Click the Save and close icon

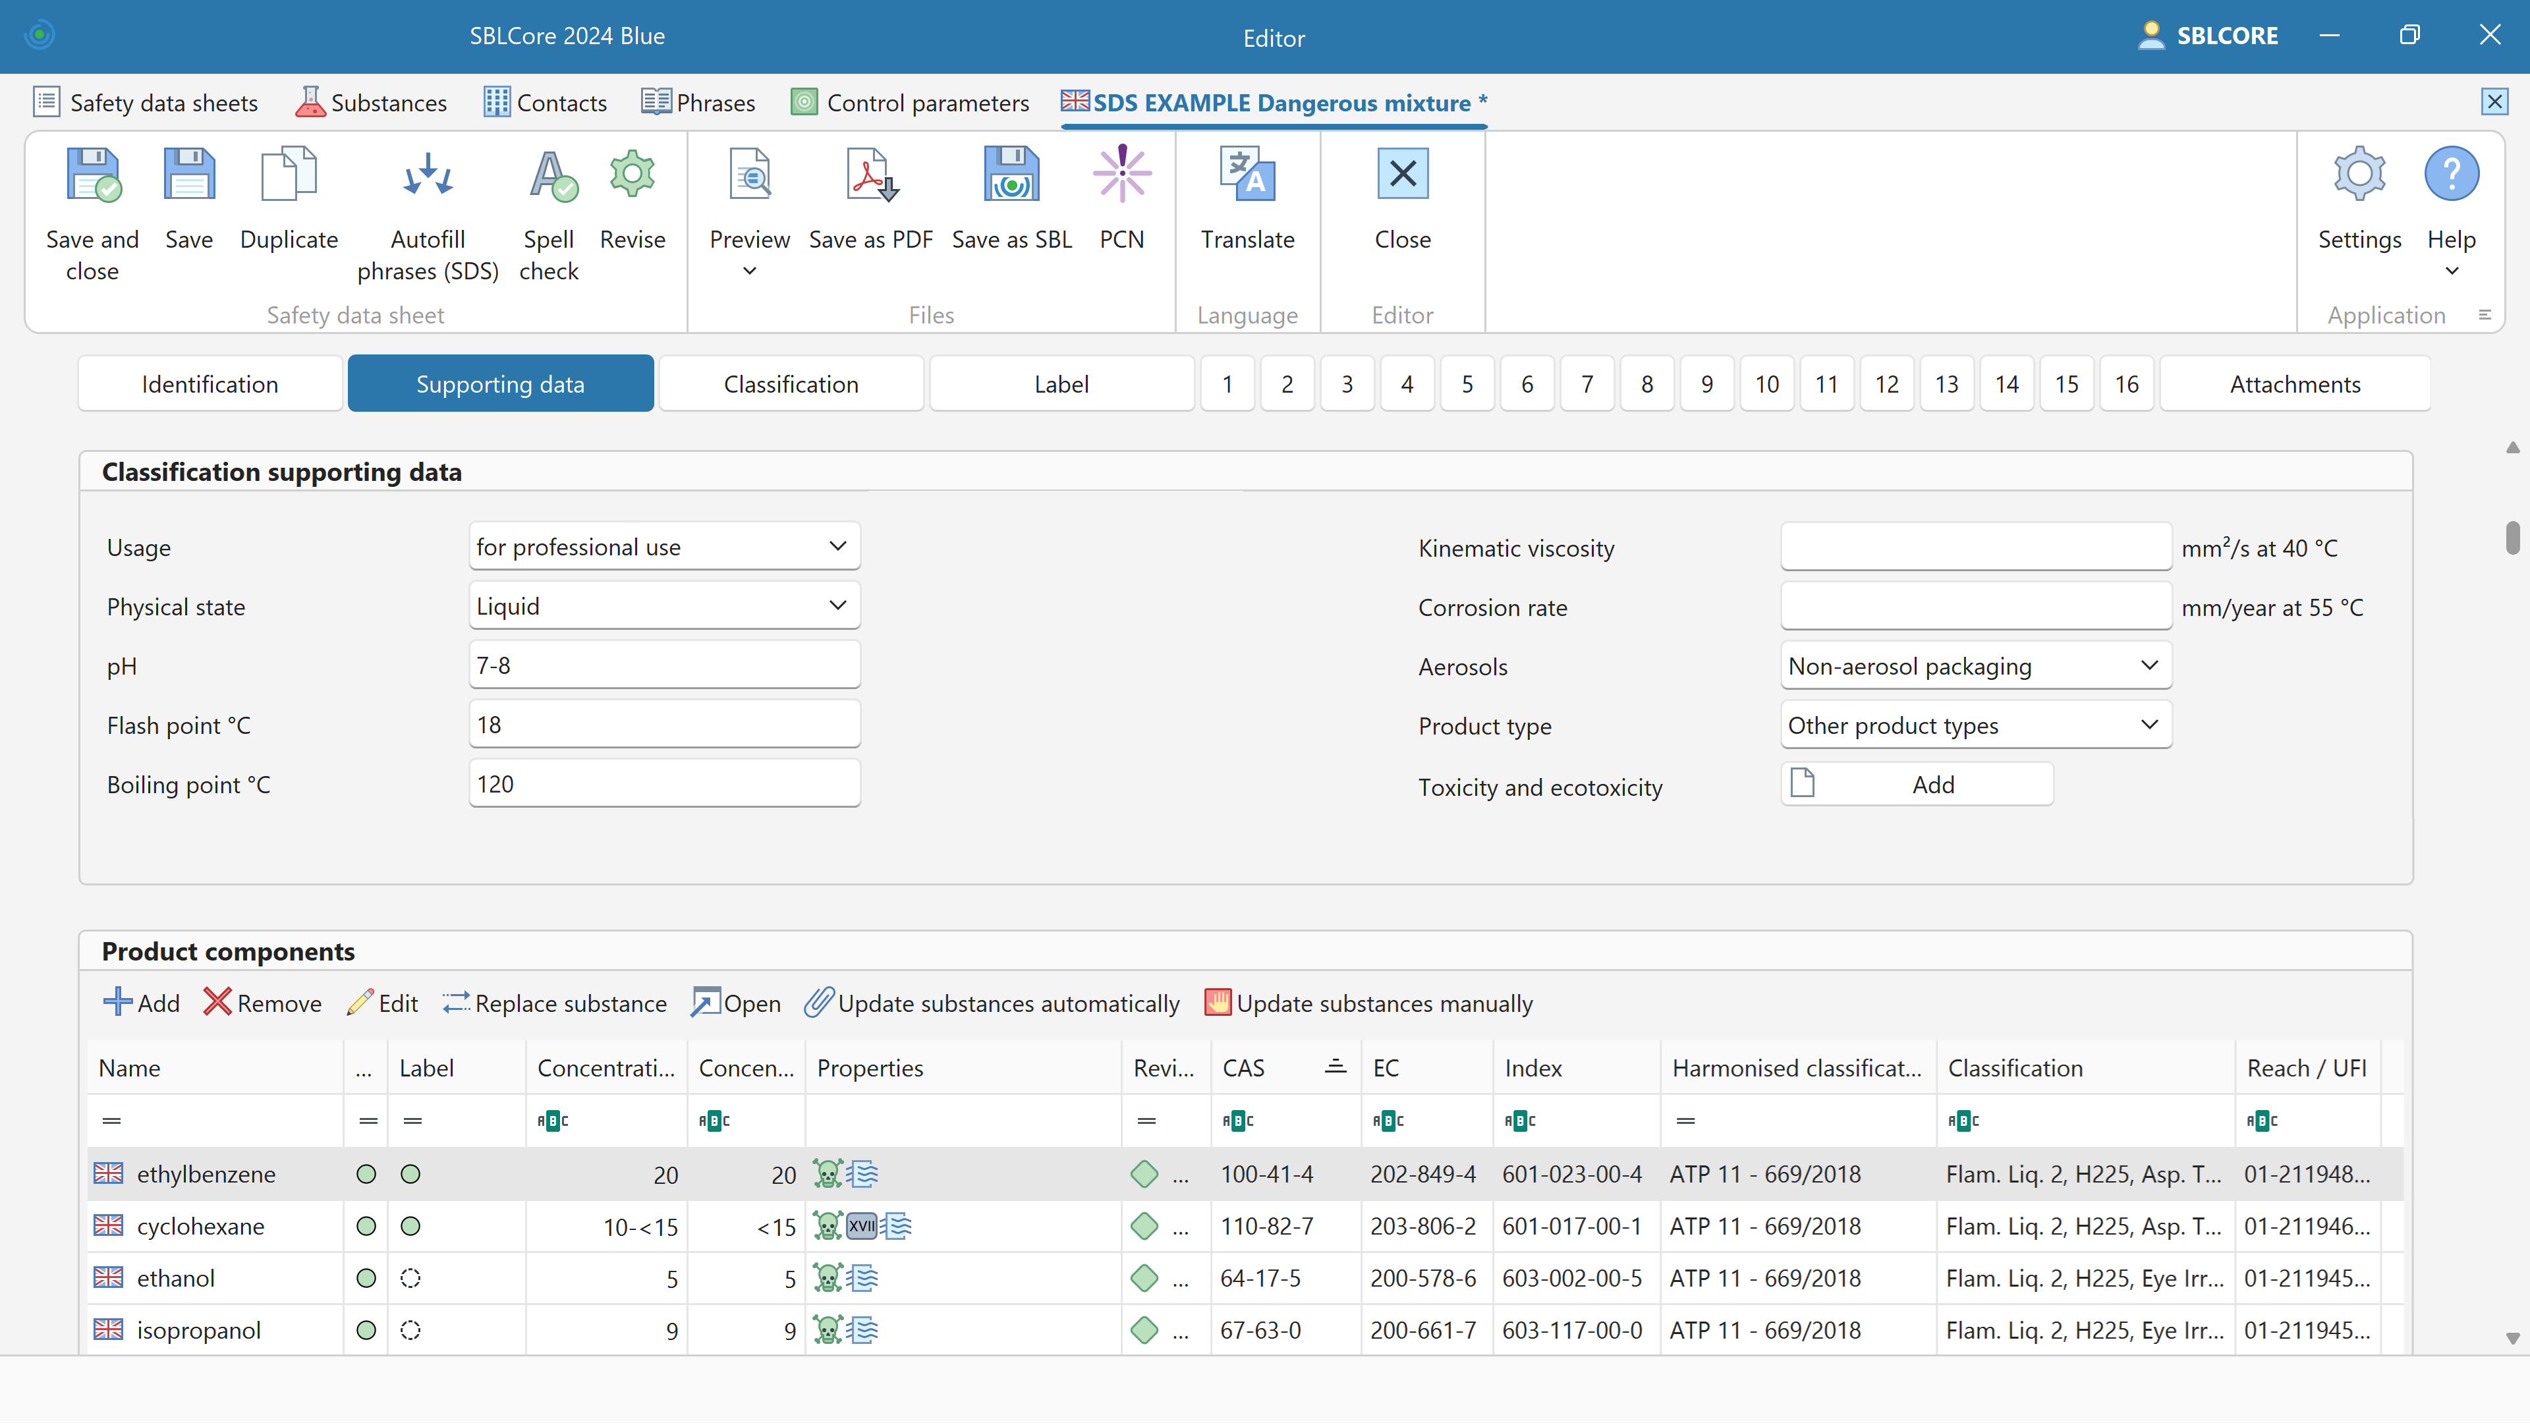[92, 175]
